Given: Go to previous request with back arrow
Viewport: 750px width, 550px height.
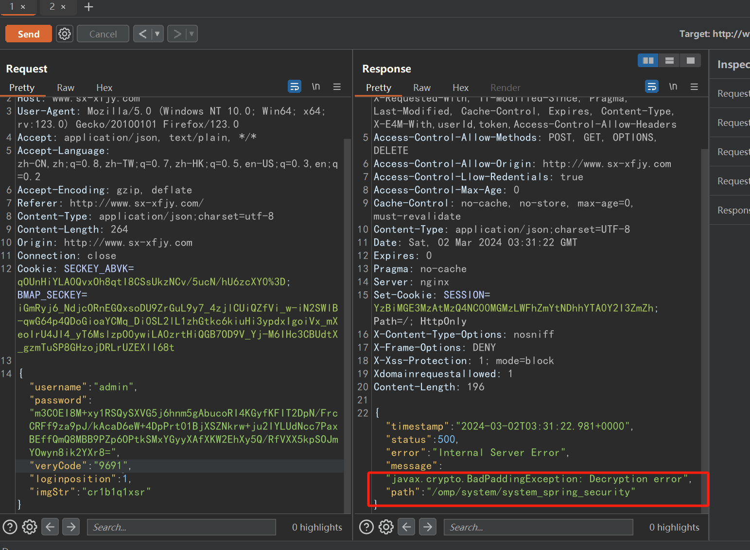Looking at the screenshot, I should 142,34.
